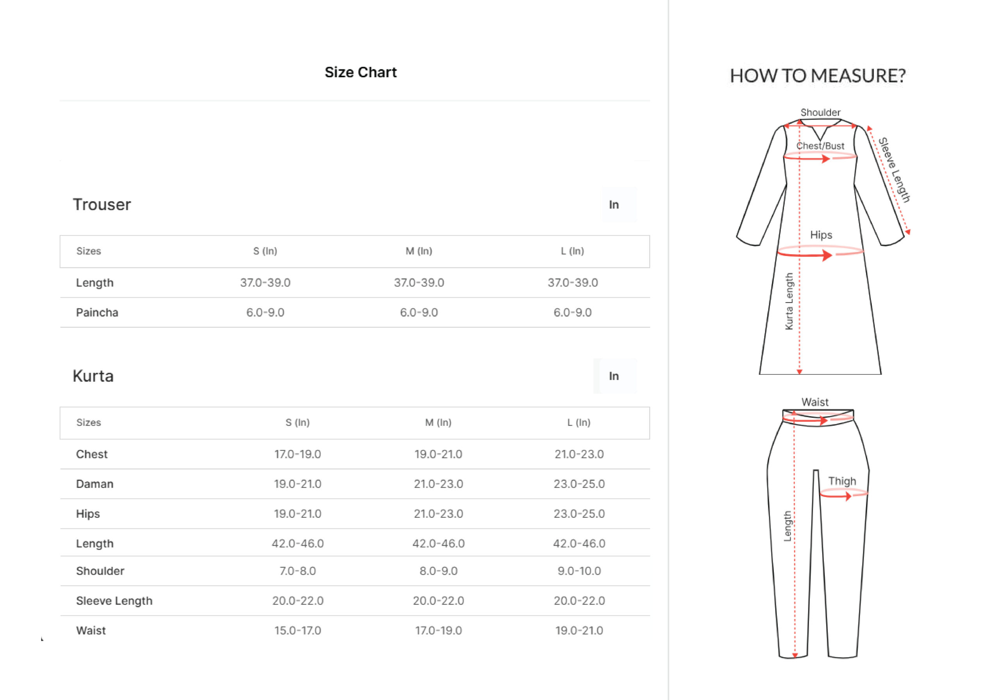Image resolution: width=1000 pixels, height=700 pixels.
Task: Click the Shoulder label above the kurta drawing
Action: click(820, 112)
